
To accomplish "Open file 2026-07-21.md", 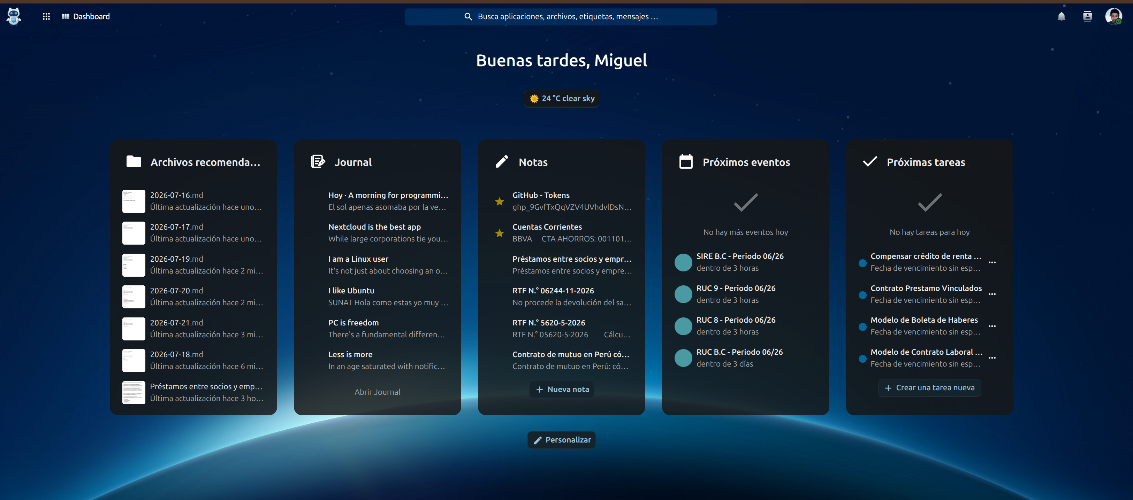I will click(x=193, y=329).
